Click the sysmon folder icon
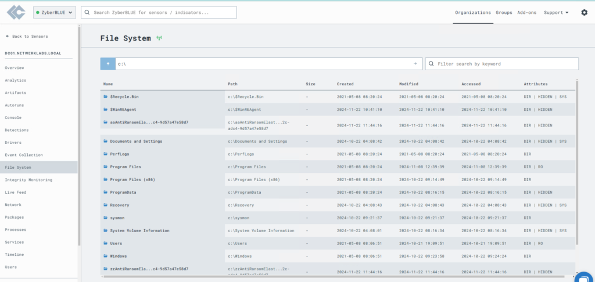This screenshot has width=595, height=282. coord(106,218)
